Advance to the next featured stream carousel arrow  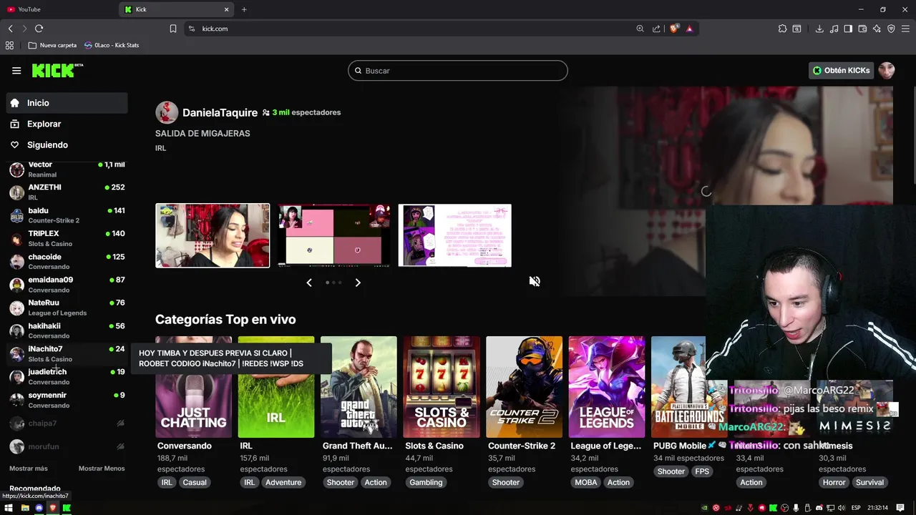[358, 283]
